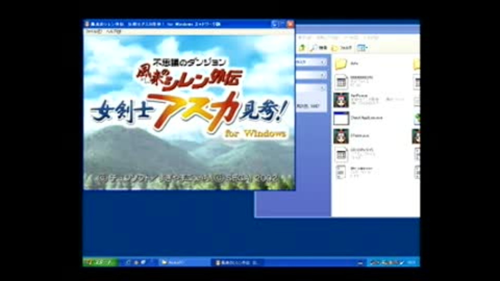Select the Asuka face icon below the blank-window application
500x281 pixels.
point(341,136)
